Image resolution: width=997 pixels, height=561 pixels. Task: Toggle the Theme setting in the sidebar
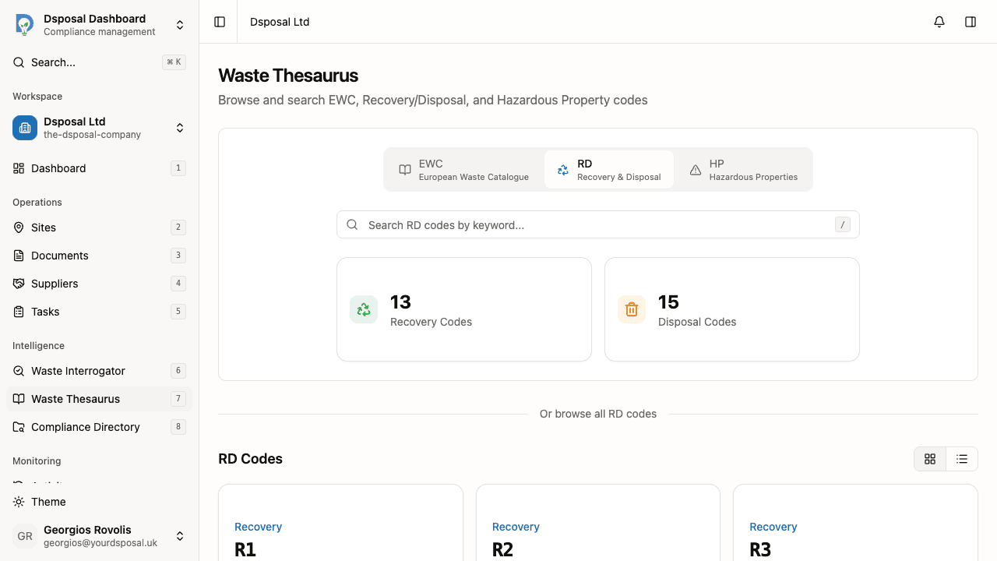(x=47, y=502)
